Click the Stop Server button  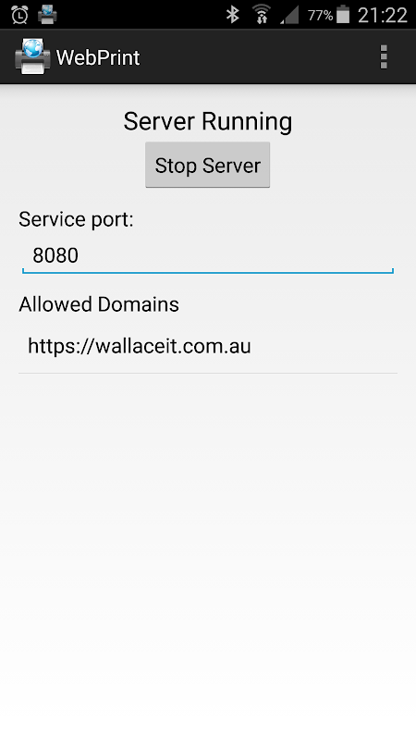[x=207, y=166]
